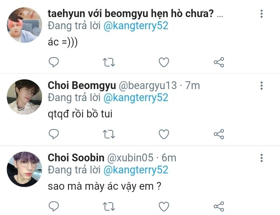This screenshot has height=215, width=280.
Task: Like Choi Soobin's tweet
Action: pyautogui.click(x=164, y=206)
